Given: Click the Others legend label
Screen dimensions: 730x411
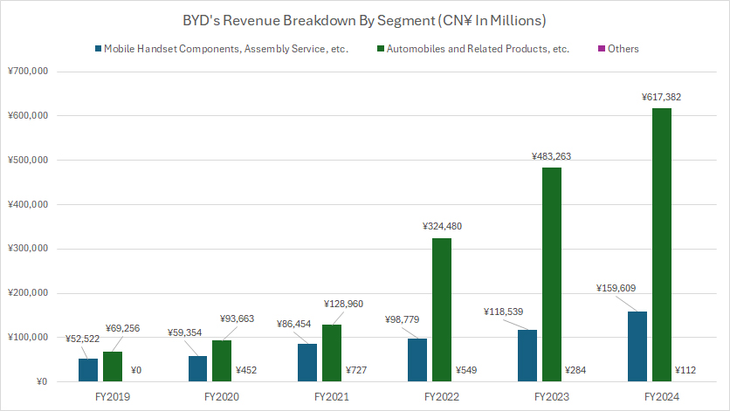Looking at the screenshot, I should point(623,49).
